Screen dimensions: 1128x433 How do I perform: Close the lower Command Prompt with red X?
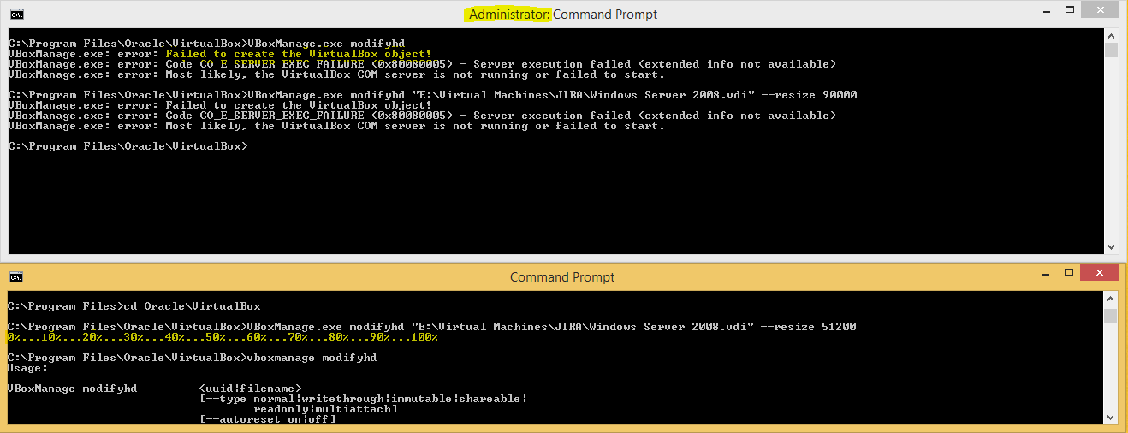click(1098, 273)
